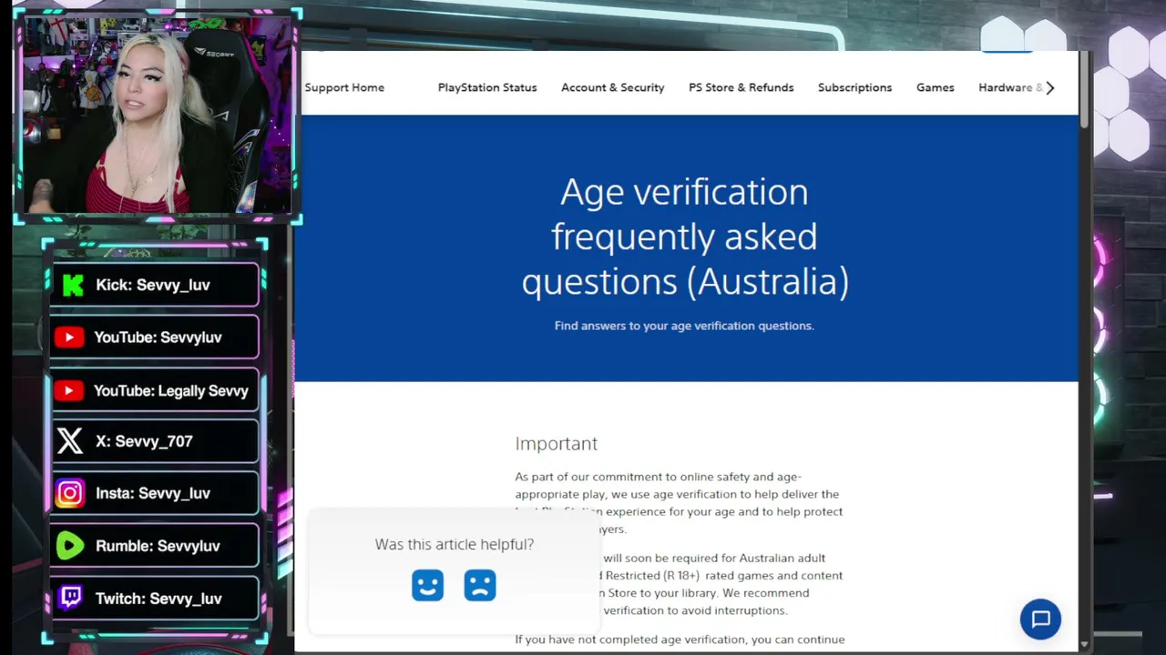Click the Instagram logo icon
This screenshot has height=655, width=1166.
(70, 493)
